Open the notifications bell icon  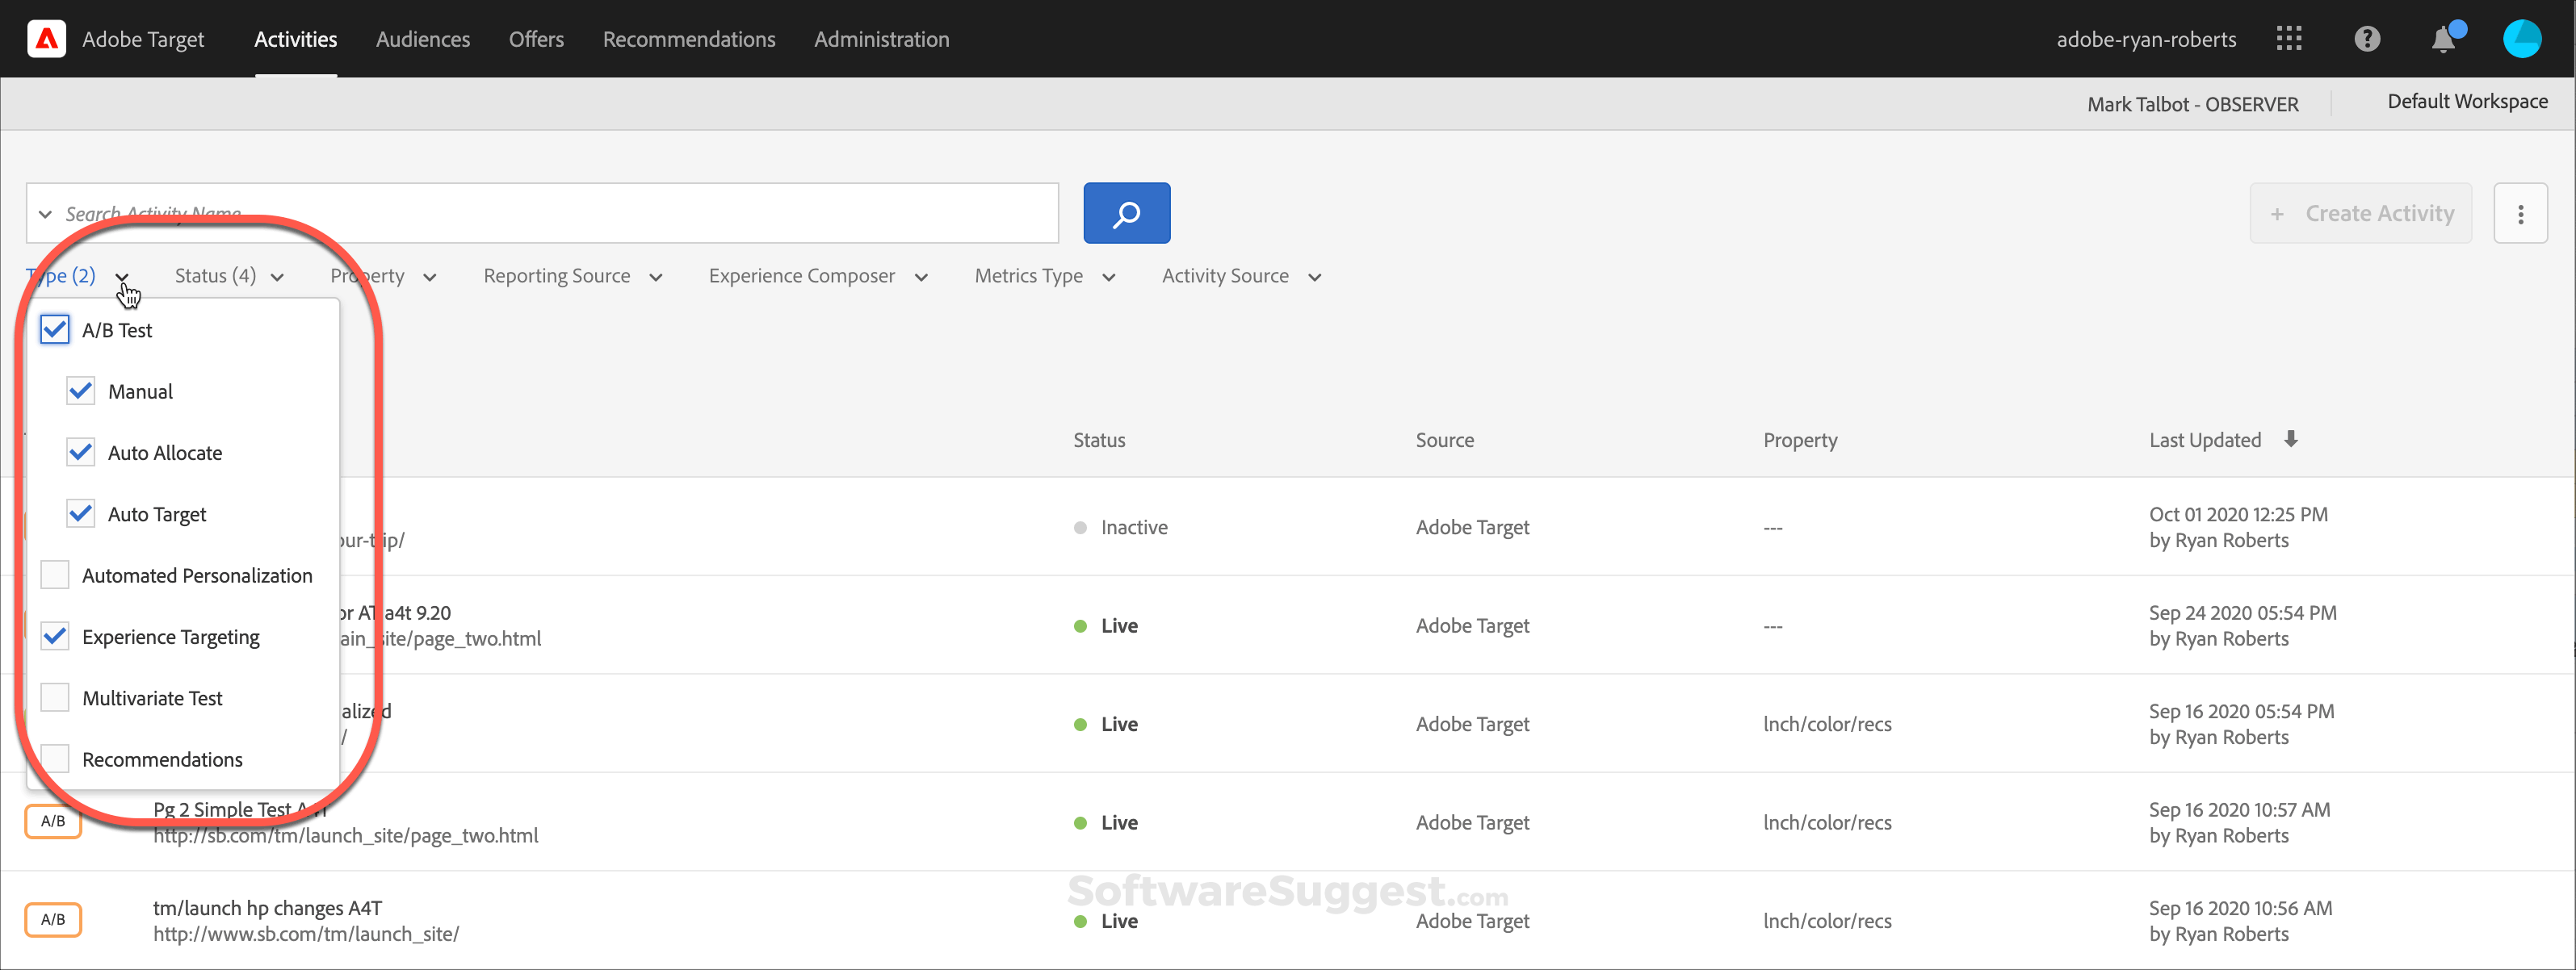tap(2444, 39)
